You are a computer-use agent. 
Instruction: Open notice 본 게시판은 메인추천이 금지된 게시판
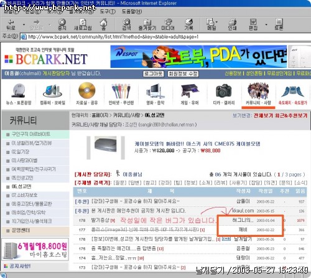click(138, 211)
